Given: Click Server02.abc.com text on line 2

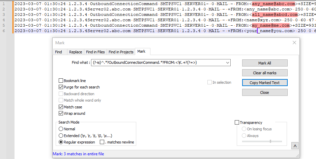Looking at the screenshot, I should coord(109,9).
